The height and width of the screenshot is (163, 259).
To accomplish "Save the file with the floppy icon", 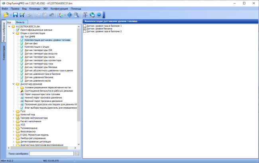I will pyautogui.click(x=16, y=15).
